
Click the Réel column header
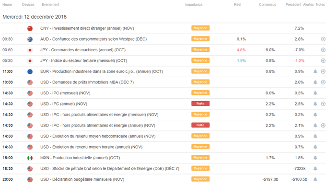click(x=238, y=5)
